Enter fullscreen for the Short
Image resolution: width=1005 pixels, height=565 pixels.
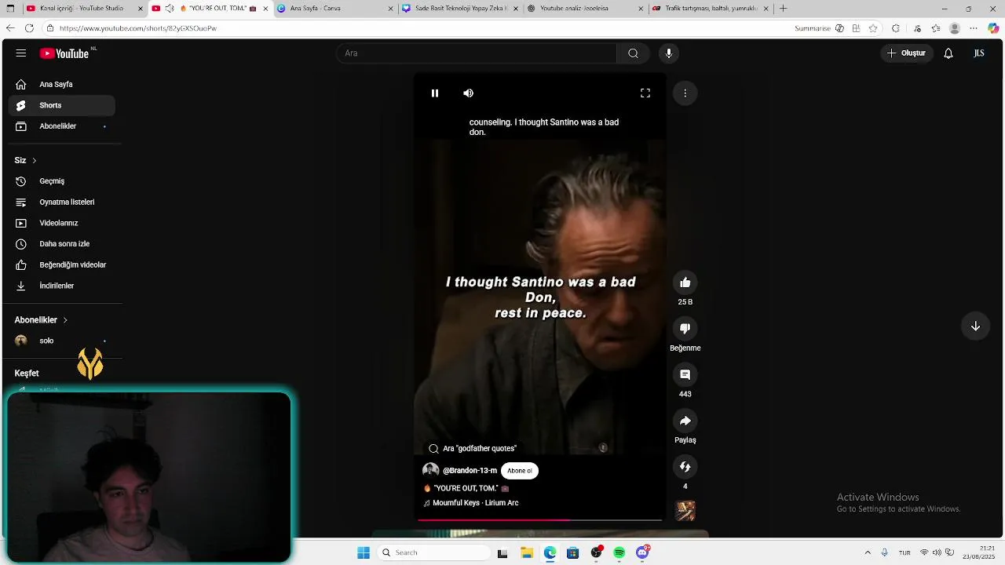pyautogui.click(x=645, y=93)
